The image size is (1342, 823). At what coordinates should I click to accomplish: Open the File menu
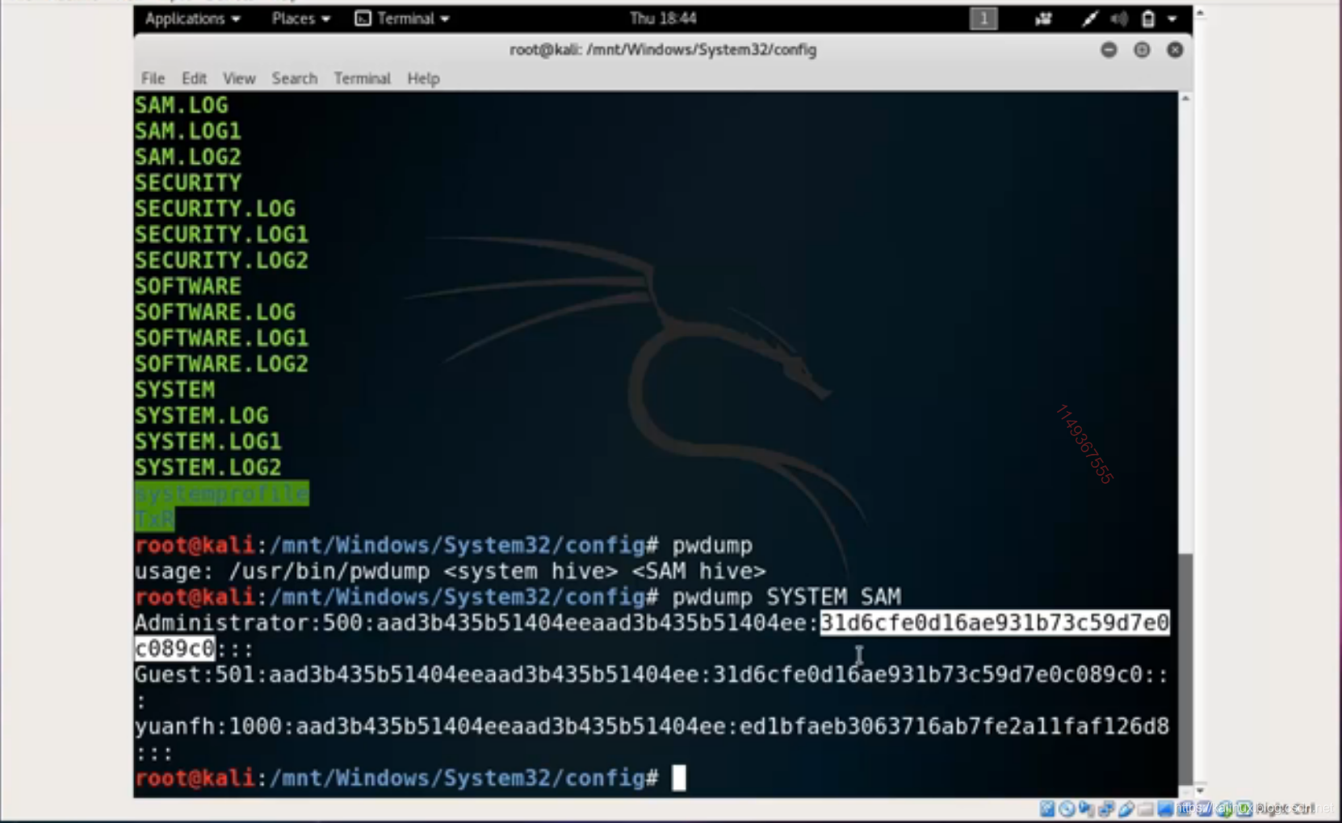tap(153, 78)
